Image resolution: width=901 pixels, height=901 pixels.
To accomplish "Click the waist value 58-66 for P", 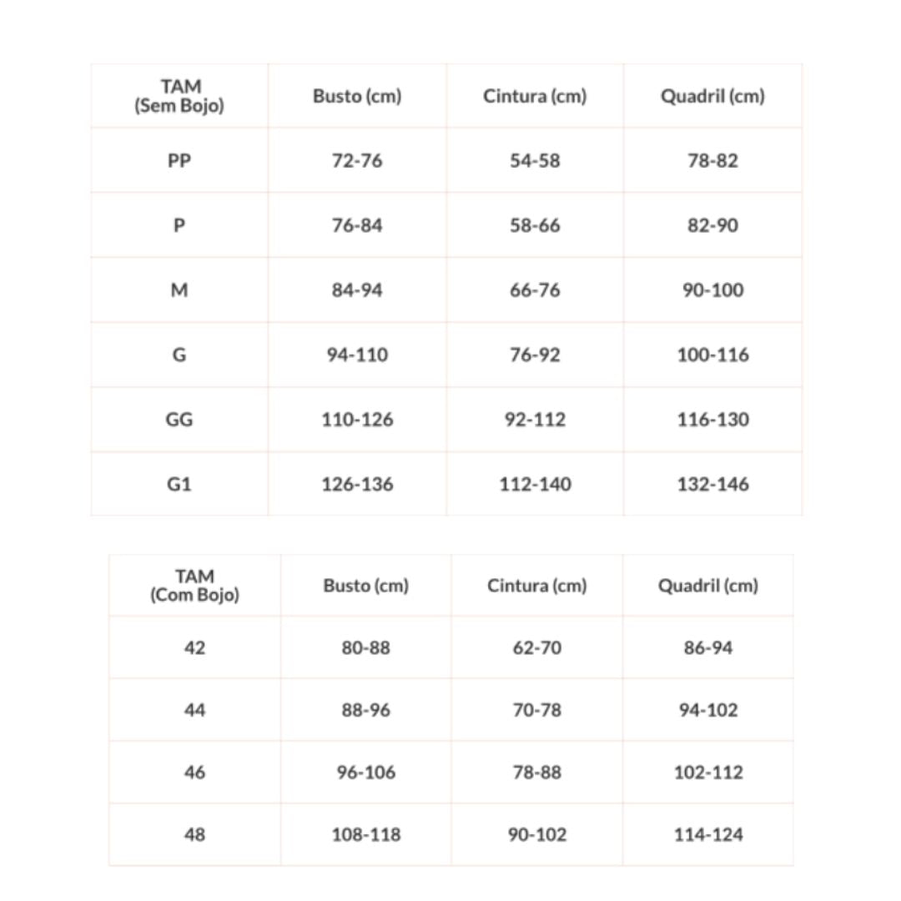I will 535,225.
